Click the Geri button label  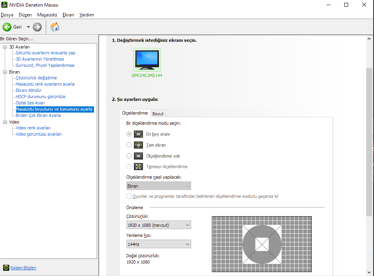click(17, 27)
